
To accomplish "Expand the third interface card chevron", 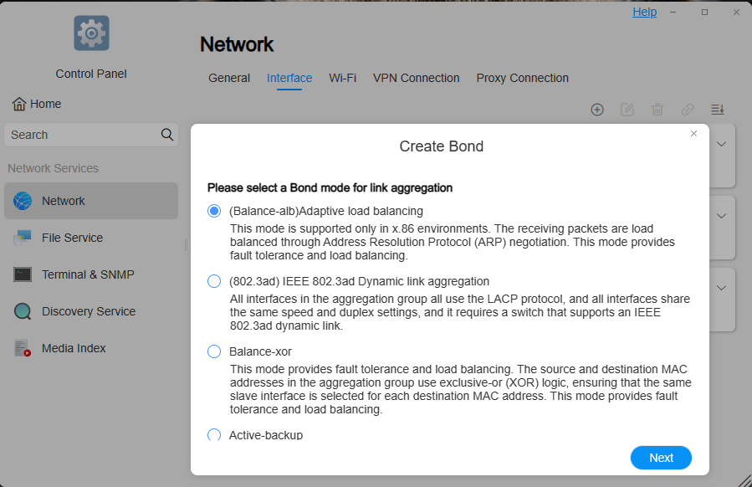I will (x=721, y=288).
